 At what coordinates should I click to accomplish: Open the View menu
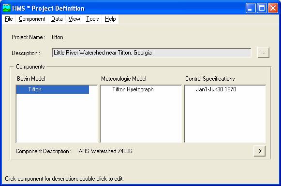pyautogui.click(x=74, y=19)
